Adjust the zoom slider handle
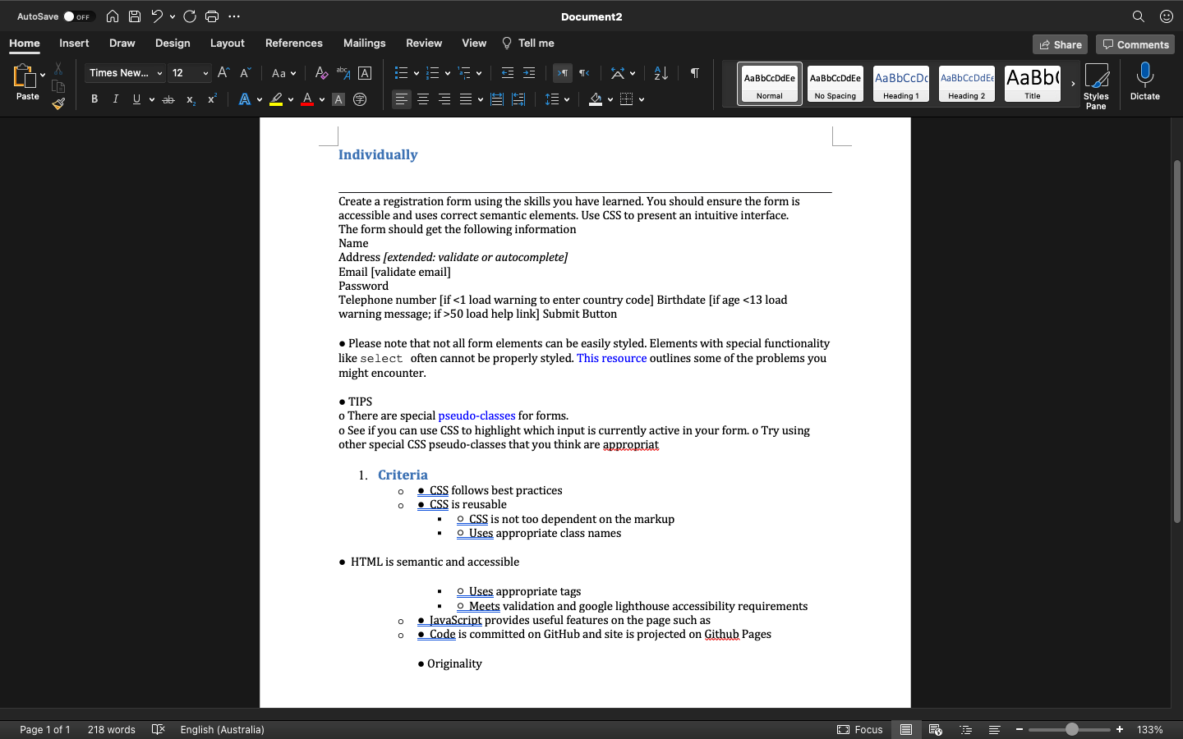This screenshot has height=739, width=1183. coord(1072,729)
